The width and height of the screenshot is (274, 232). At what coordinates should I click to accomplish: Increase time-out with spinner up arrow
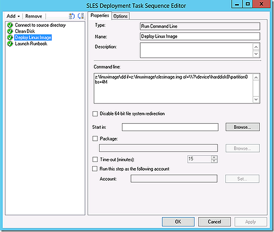click(214, 157)
